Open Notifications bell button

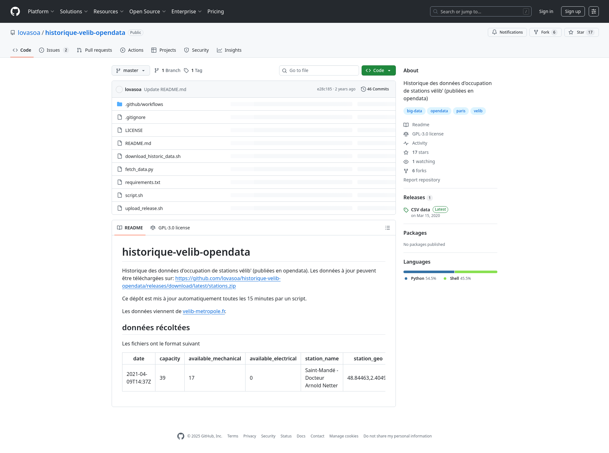(507, 32)
